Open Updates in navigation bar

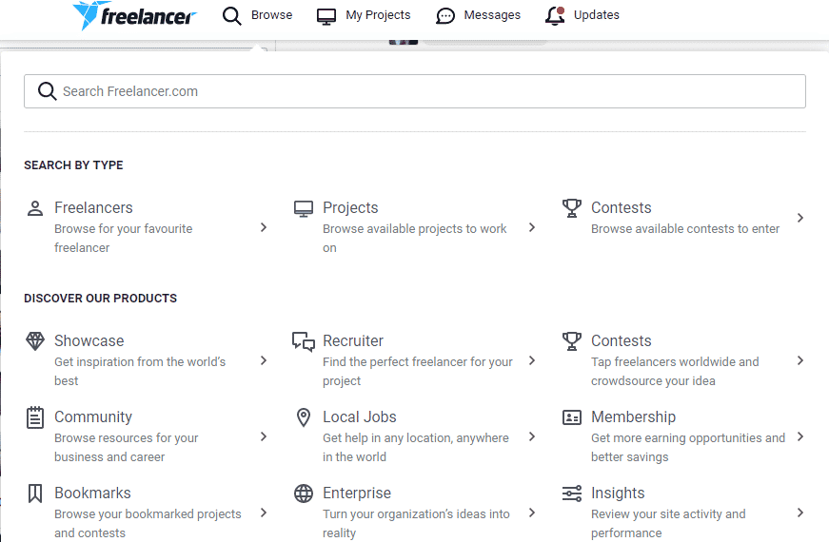click(x=597, y=15)
